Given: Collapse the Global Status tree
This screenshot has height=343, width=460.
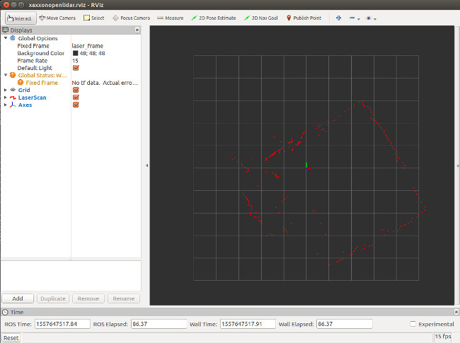Looking at the screenshot, I should pos(5,75).
